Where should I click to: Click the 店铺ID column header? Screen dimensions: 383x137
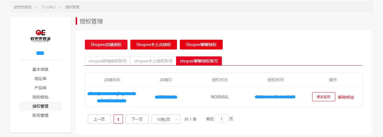point(166,80)
